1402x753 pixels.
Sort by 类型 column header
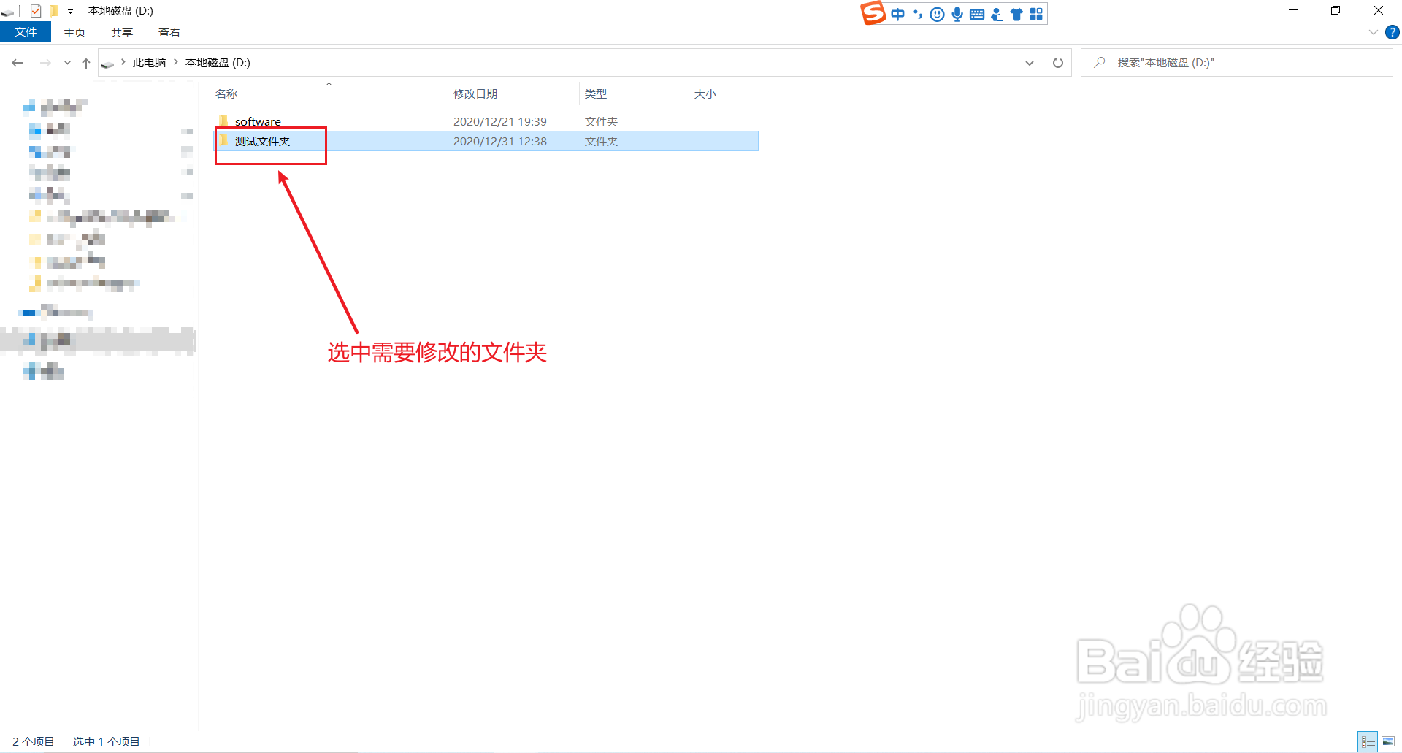pos(596,93)
